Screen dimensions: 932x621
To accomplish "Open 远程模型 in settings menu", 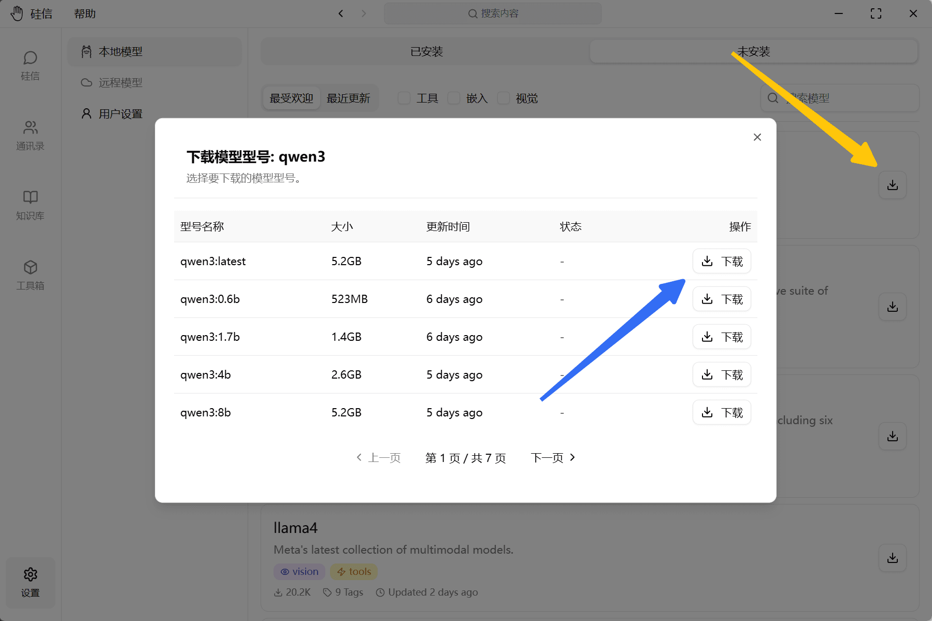I will click(154, 82).
